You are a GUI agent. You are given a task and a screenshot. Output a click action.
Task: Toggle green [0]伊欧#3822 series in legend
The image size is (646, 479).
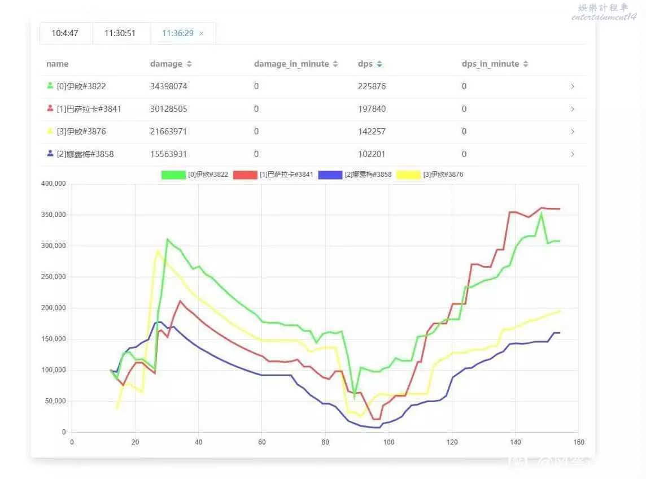tap(173, 175)
